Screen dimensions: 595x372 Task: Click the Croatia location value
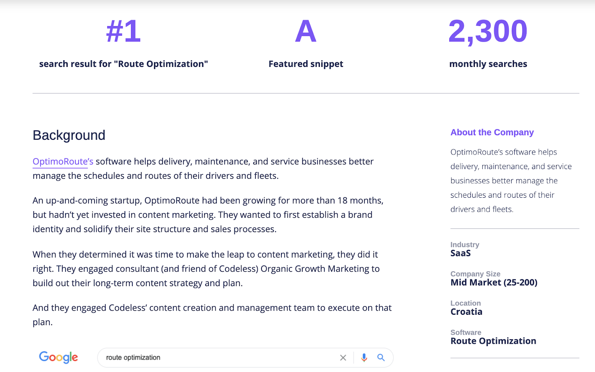pyautogui.click(x=466, y=312)
